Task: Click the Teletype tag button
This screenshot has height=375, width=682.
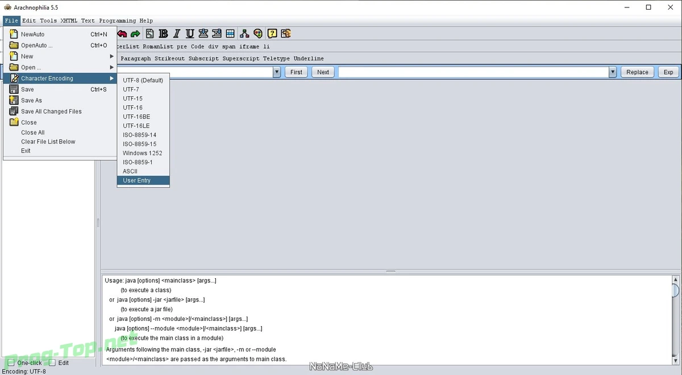Action: coord(276,59)
